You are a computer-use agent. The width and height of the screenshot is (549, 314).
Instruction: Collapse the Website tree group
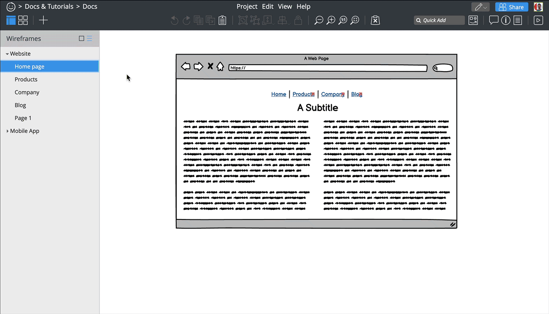pos(7,54)
